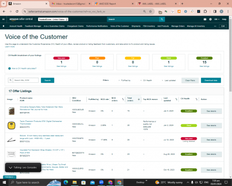Image resolution: width=232 pixels, height=186 pixels.
Task: Switch to the AMZ EOD Report tab
Action: point(115,4)
